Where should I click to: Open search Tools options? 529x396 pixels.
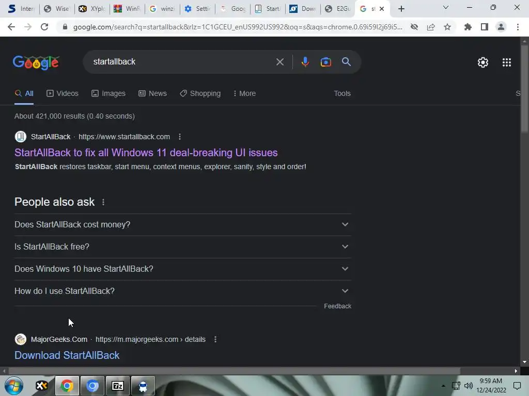(x=342, y=94)
